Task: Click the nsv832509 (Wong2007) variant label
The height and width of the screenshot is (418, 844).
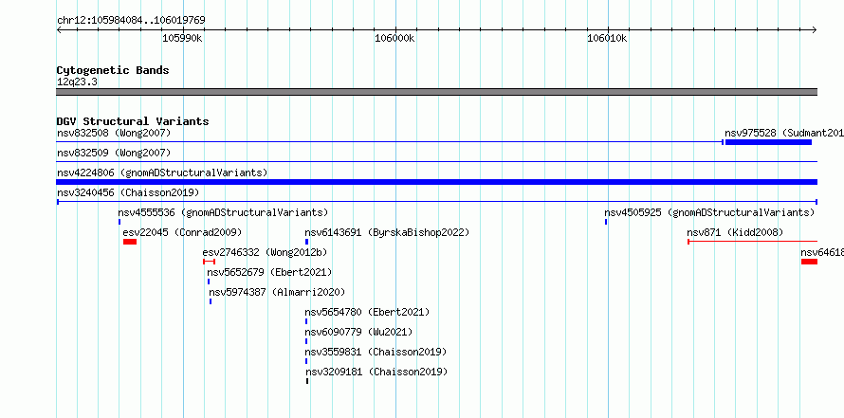Action: [114, 153]
